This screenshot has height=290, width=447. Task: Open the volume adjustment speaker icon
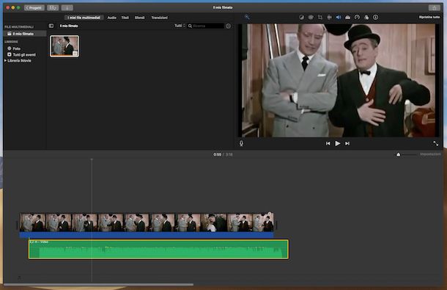click(x=339, y=18)
